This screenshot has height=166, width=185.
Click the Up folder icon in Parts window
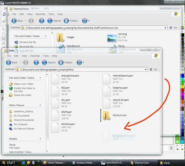pos(36,63)
